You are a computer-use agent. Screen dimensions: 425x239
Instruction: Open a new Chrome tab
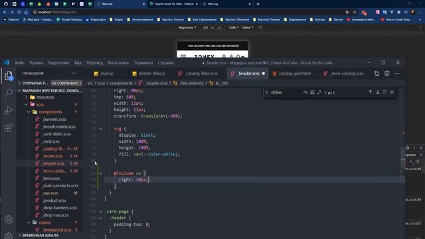[258, 4]
